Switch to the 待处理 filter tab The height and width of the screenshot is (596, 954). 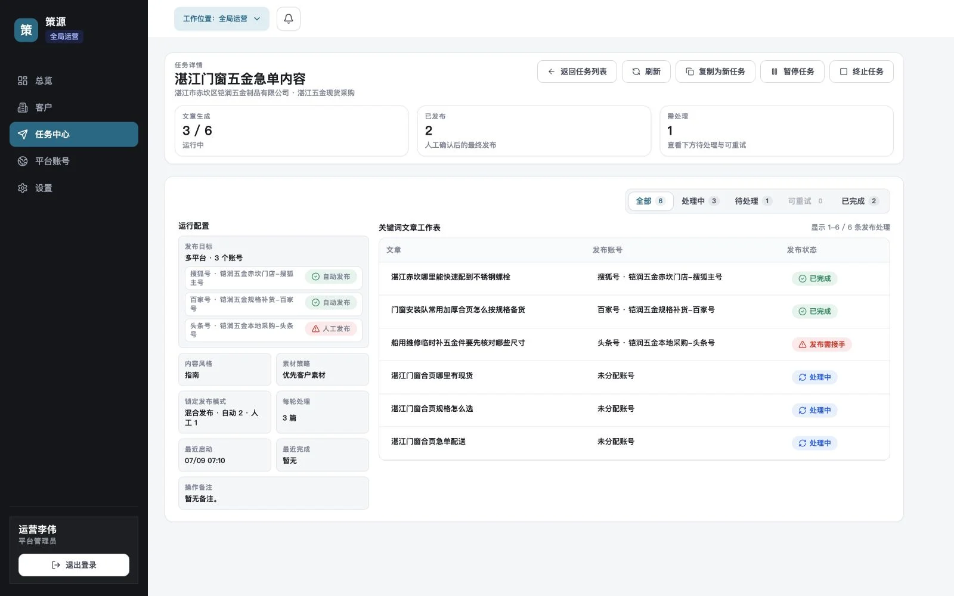(753, 201)
